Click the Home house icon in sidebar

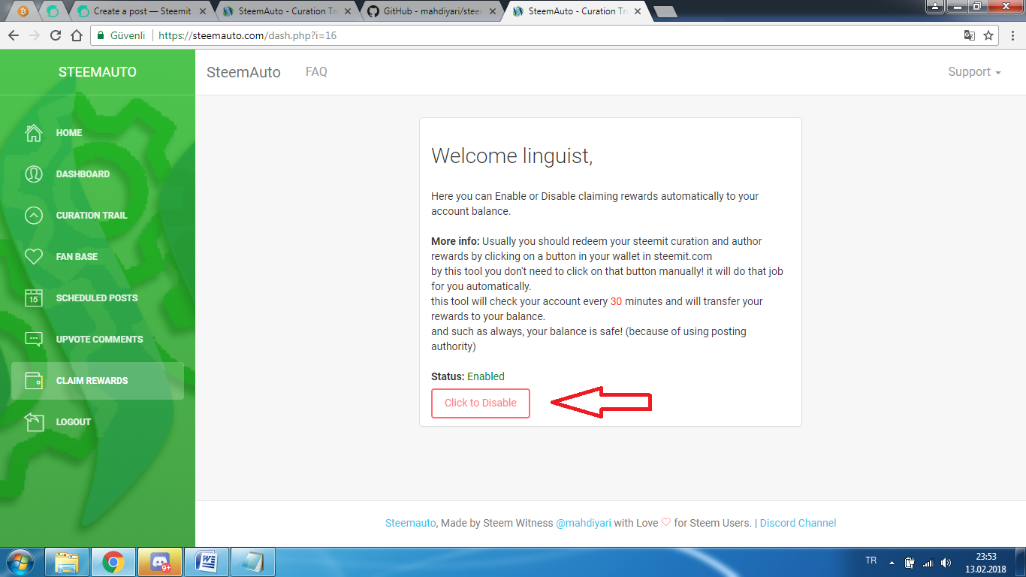tap(34, 133)
